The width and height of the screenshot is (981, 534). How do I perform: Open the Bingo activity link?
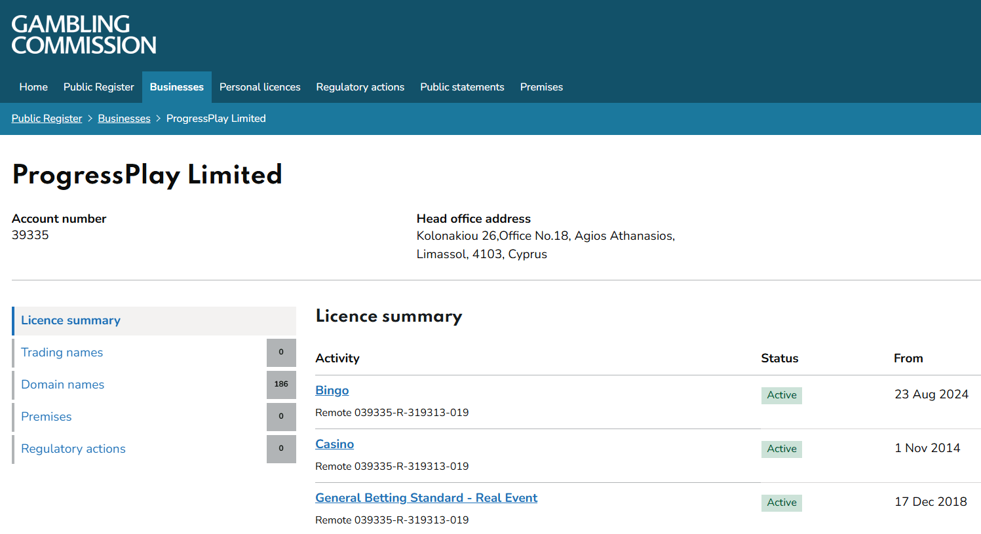tap(332, 391)
